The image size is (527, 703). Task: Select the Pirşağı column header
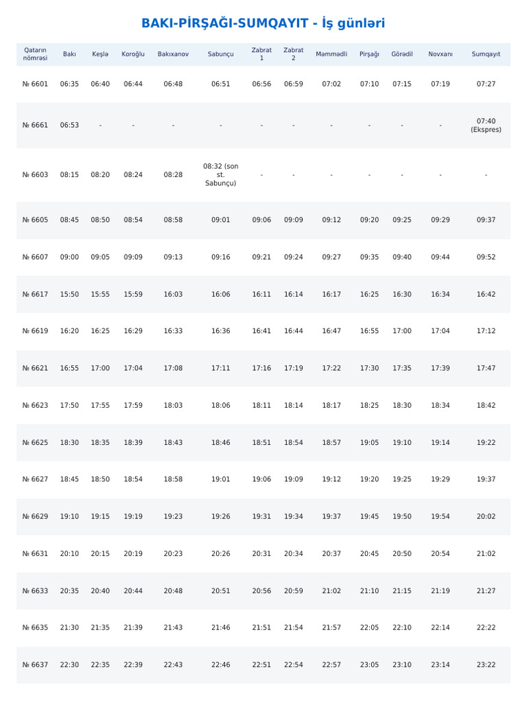coord(369,54)
